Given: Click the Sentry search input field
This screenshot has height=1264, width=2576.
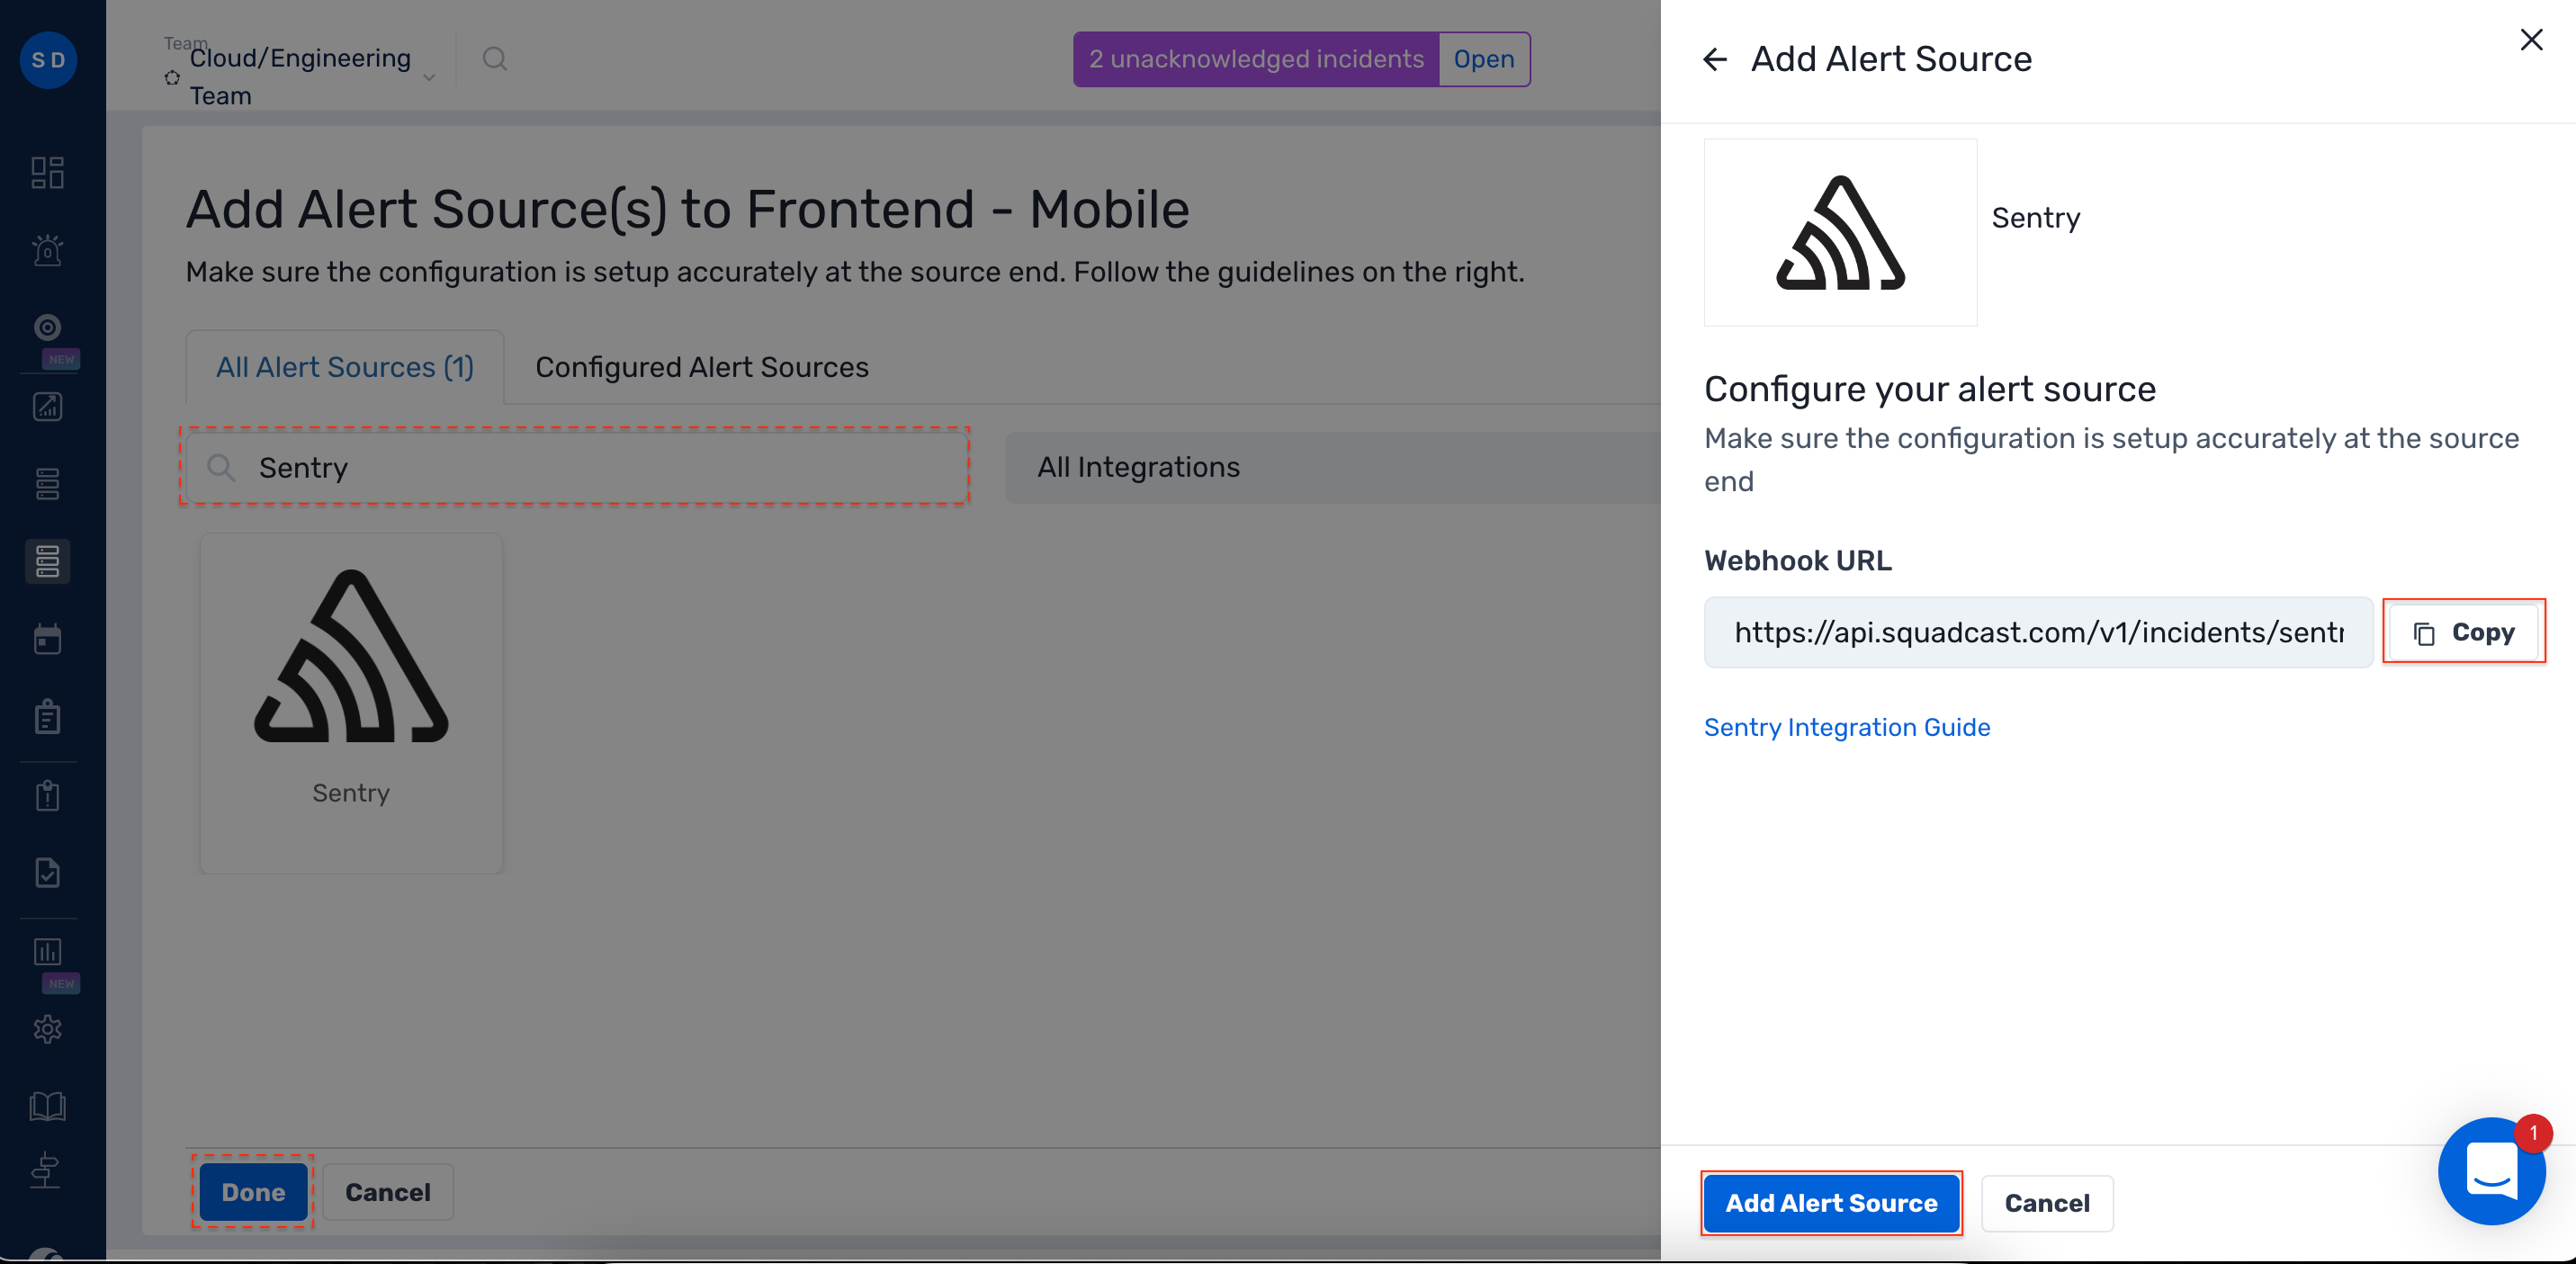Looking at the screenshot, I should pyautogui.click(x=575, y=467).
